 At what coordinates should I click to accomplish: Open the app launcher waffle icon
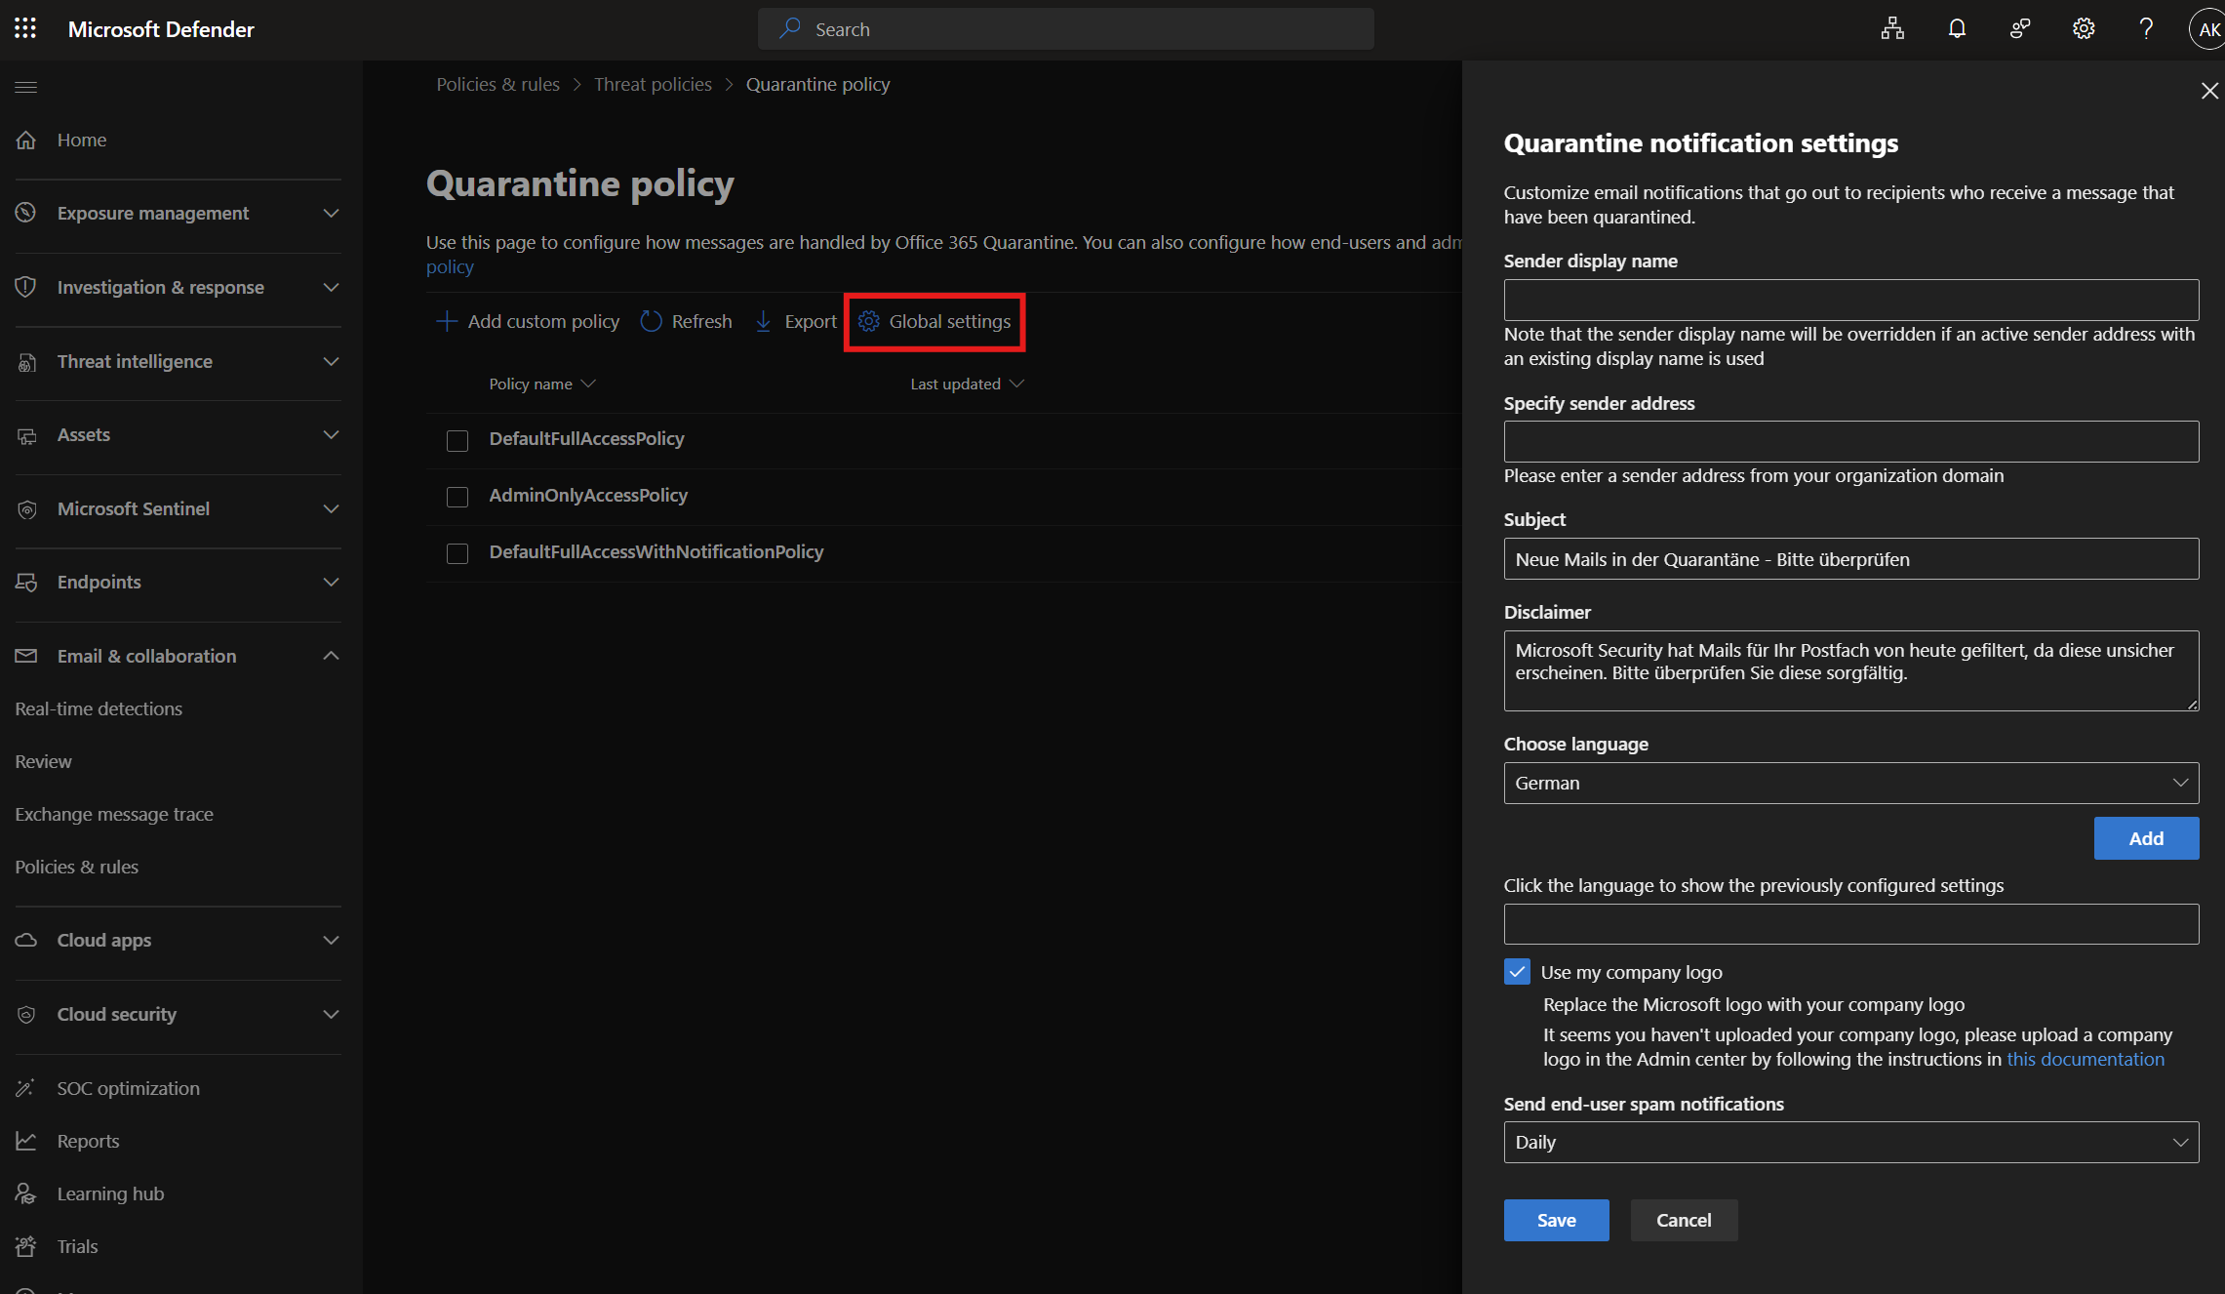click(25, 28)
